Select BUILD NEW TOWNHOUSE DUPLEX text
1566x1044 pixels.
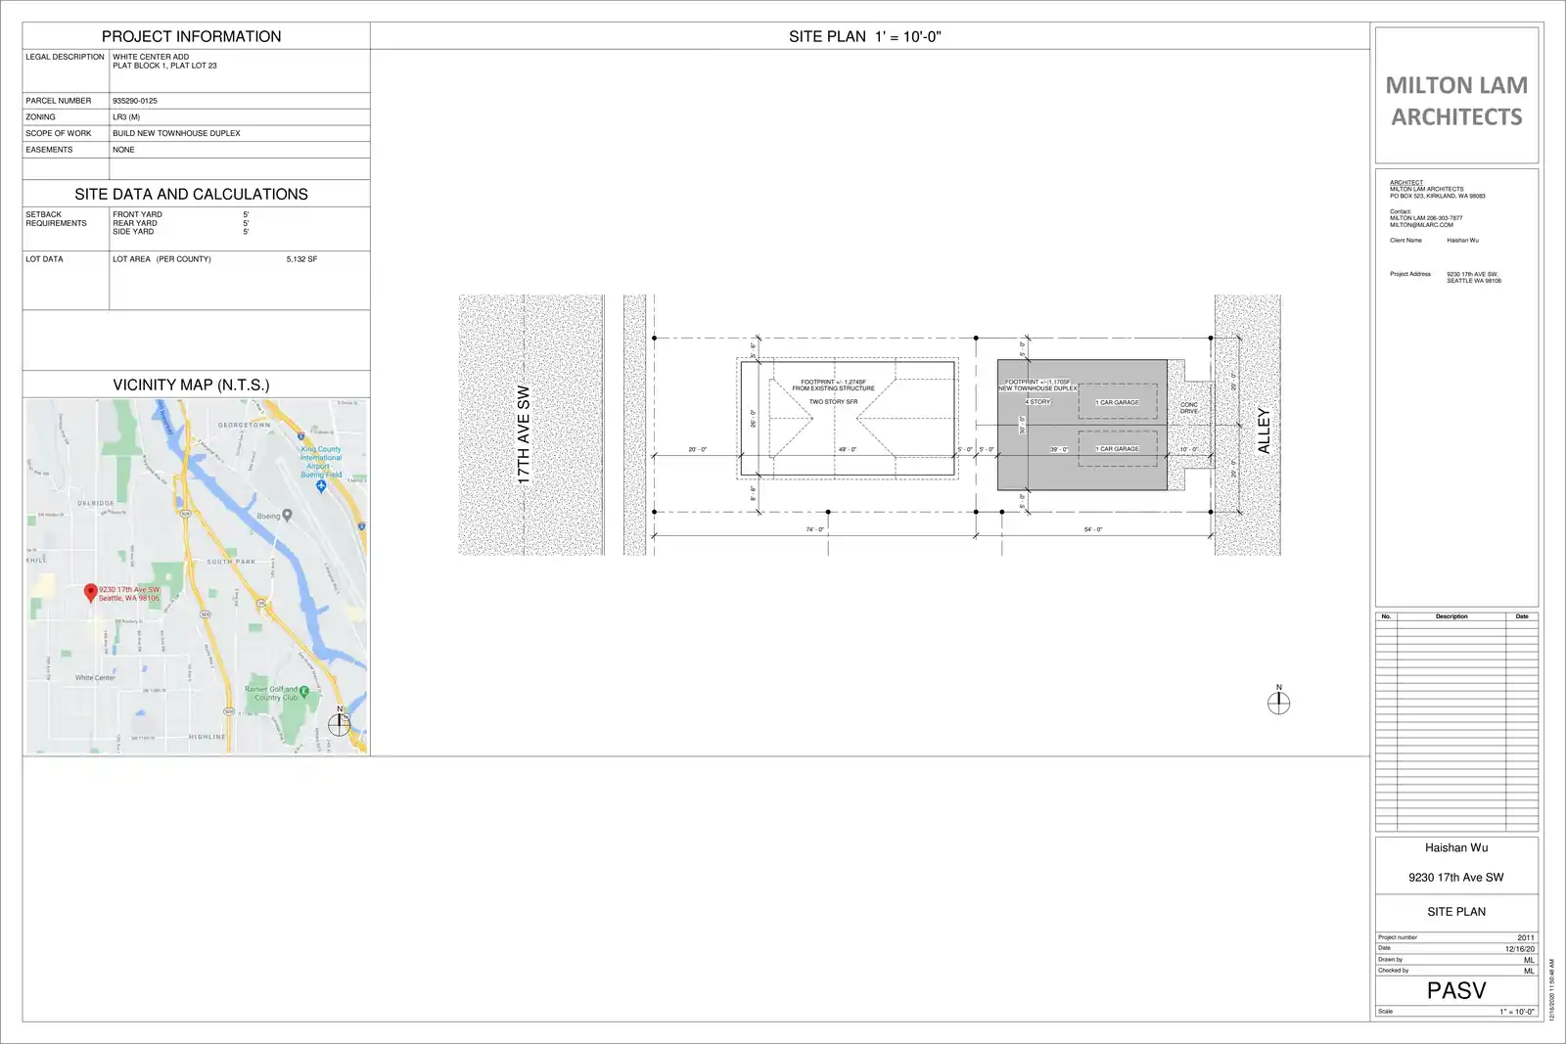click(x=176, y=133)
